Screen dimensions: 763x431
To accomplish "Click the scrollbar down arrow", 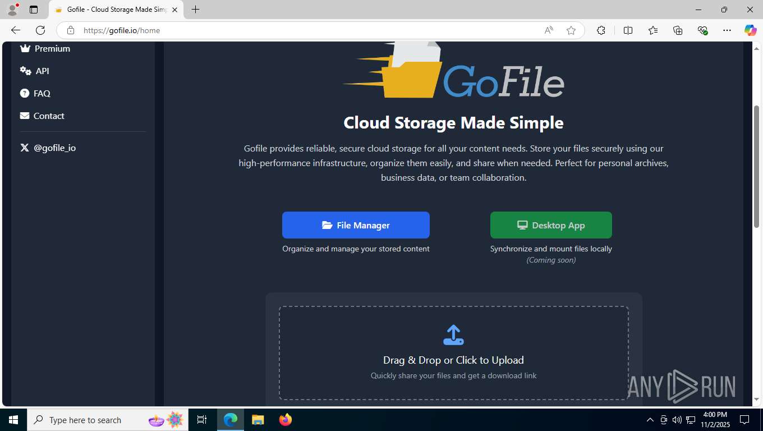I will pos(756,400).
